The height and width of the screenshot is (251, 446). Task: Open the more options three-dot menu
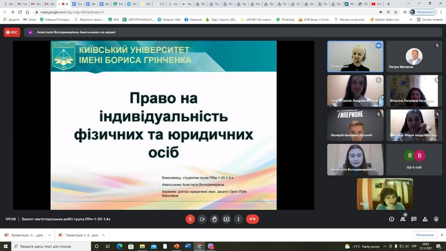(239, 219)
